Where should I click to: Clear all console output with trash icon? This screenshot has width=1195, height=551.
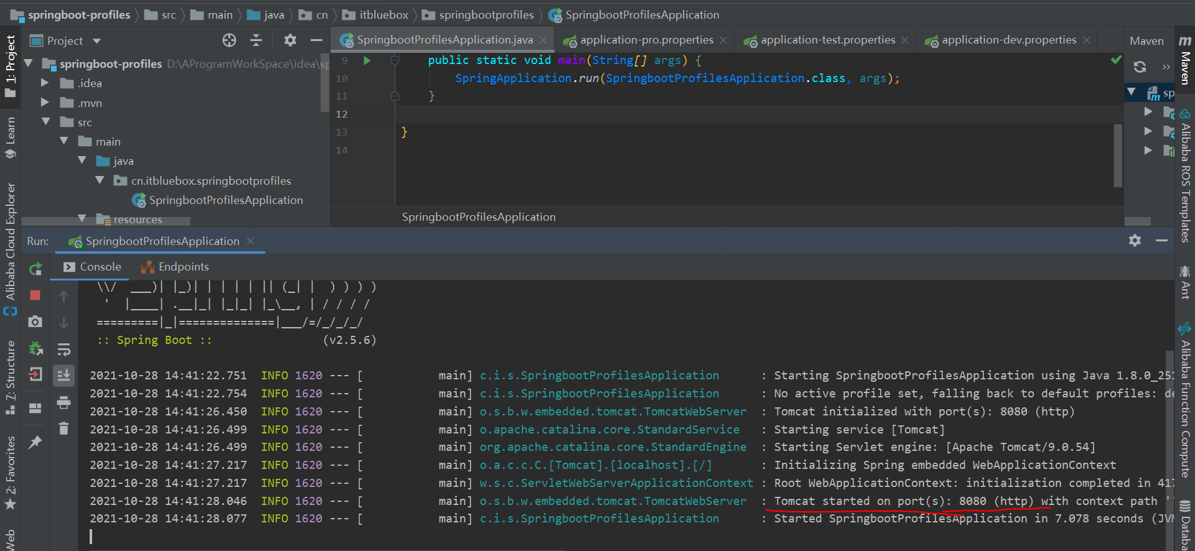tap(63, 428)
